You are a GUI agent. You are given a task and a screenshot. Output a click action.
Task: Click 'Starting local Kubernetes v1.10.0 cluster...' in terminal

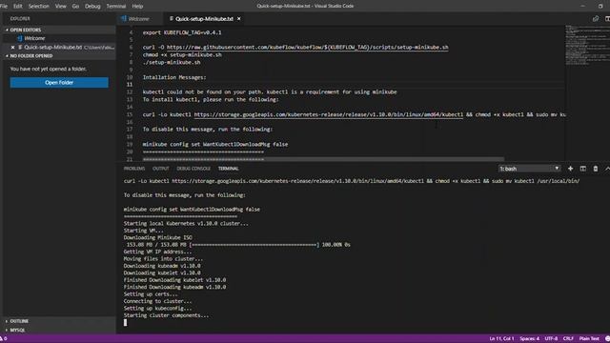click(186, 224)
